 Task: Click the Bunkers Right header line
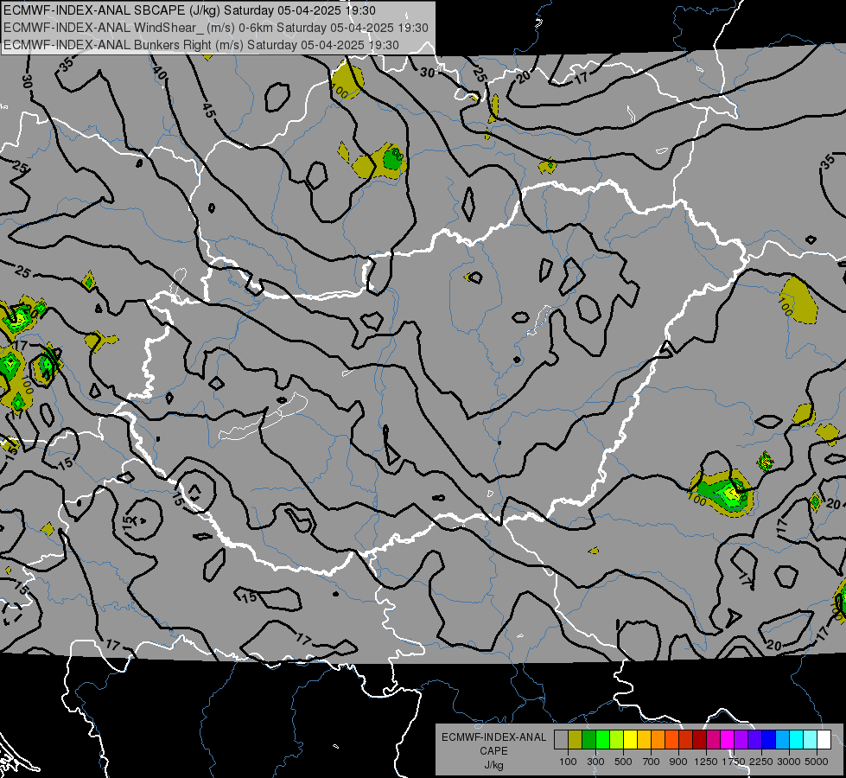201,45
